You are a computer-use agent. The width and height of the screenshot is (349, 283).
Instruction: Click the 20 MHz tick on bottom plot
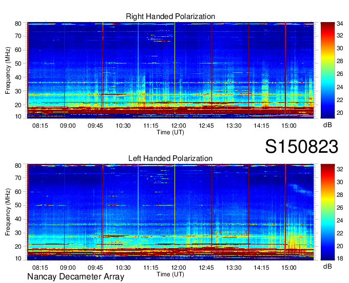tap(18, 247)
